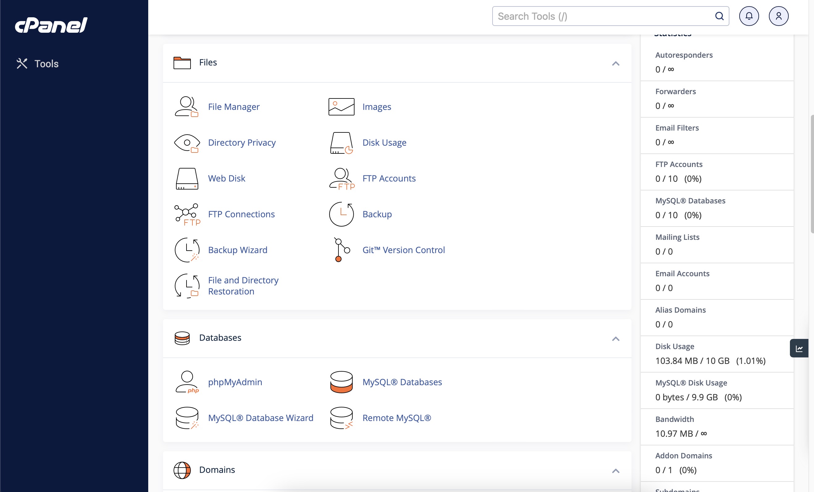Click the statistics chart icon on right edge
This screenshot has width=814, height=492.
tap(799, 348)
